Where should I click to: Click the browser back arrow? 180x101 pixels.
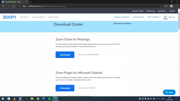3,6
